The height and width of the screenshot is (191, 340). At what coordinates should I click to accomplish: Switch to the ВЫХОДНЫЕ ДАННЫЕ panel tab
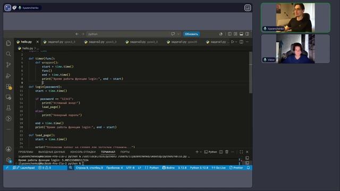(x=52, y=152)
